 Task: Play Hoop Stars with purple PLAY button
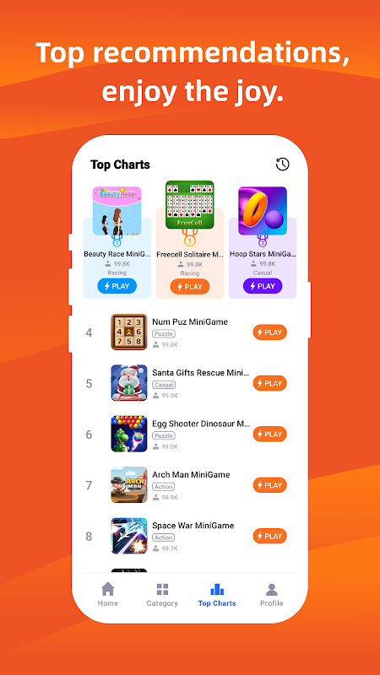tap(263, 286)
